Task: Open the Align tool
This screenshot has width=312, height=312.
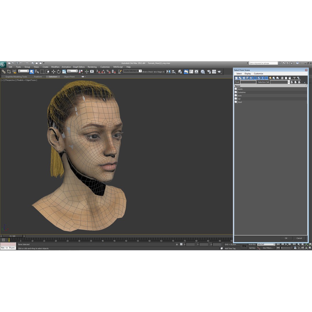Action: (x=174, y=72)
